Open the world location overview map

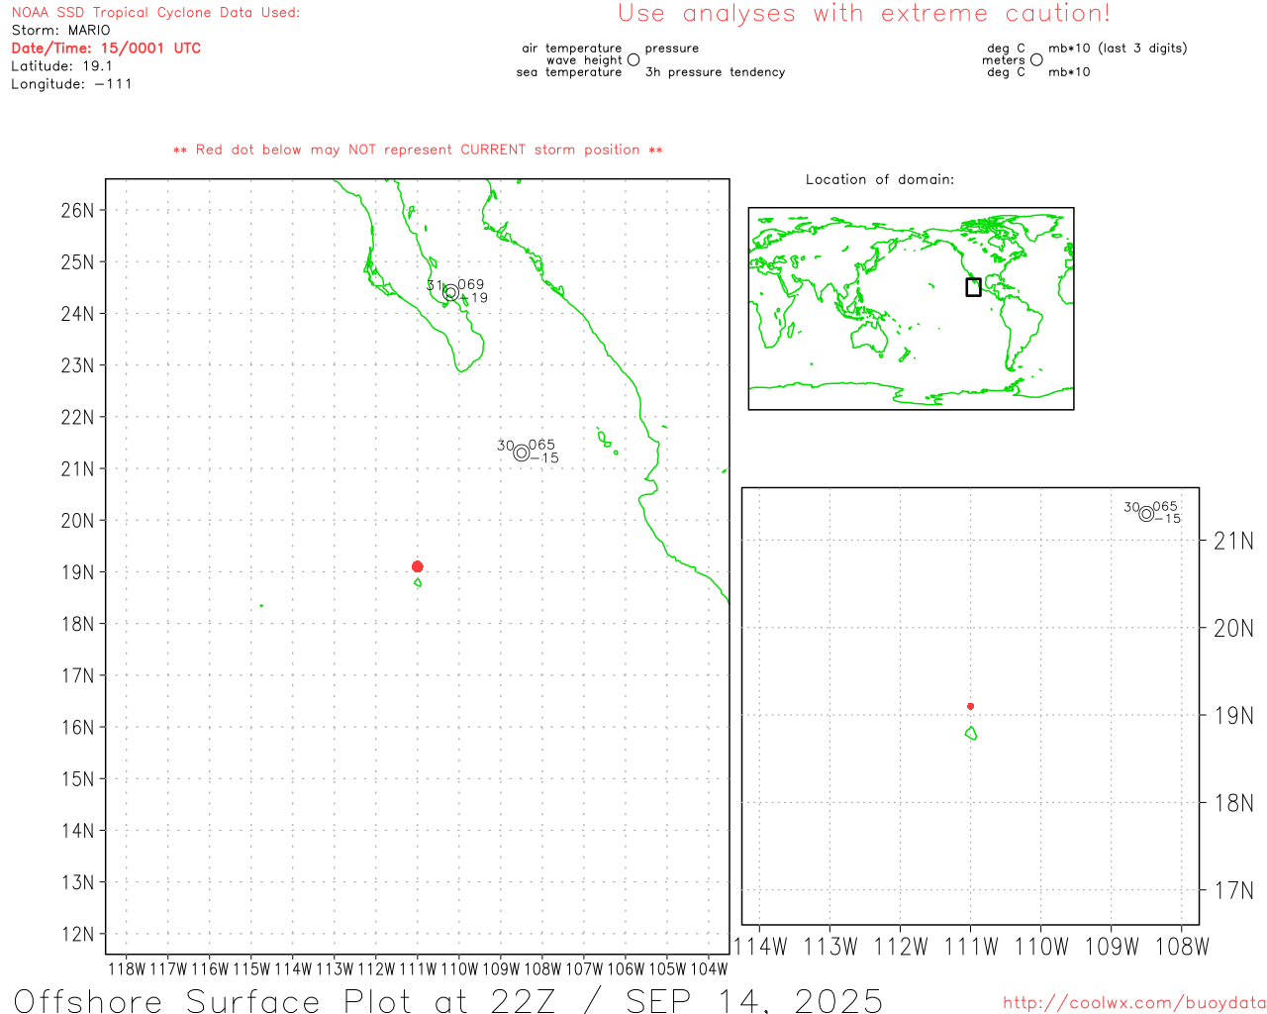point(911,308)
